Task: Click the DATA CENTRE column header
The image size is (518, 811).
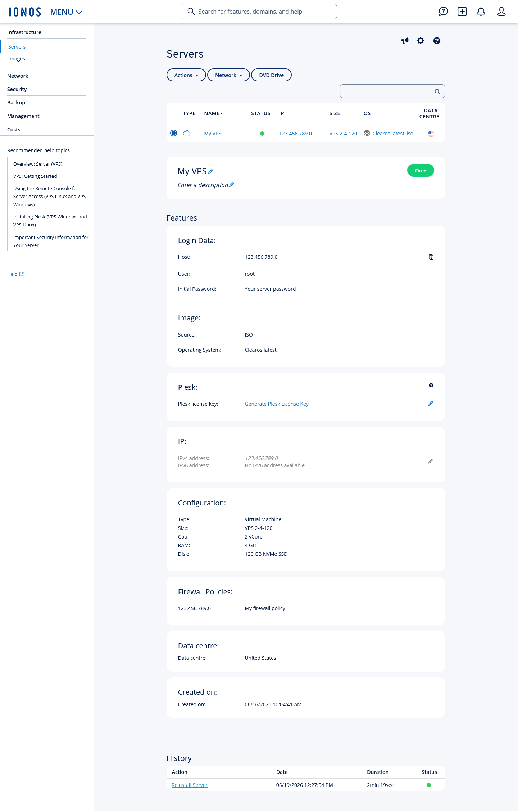Action: pos(429,113)
